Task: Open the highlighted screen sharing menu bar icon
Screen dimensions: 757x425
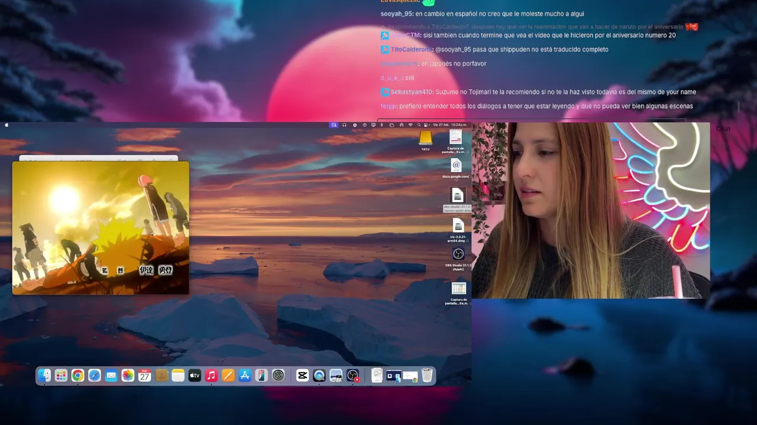Action: 334,125
